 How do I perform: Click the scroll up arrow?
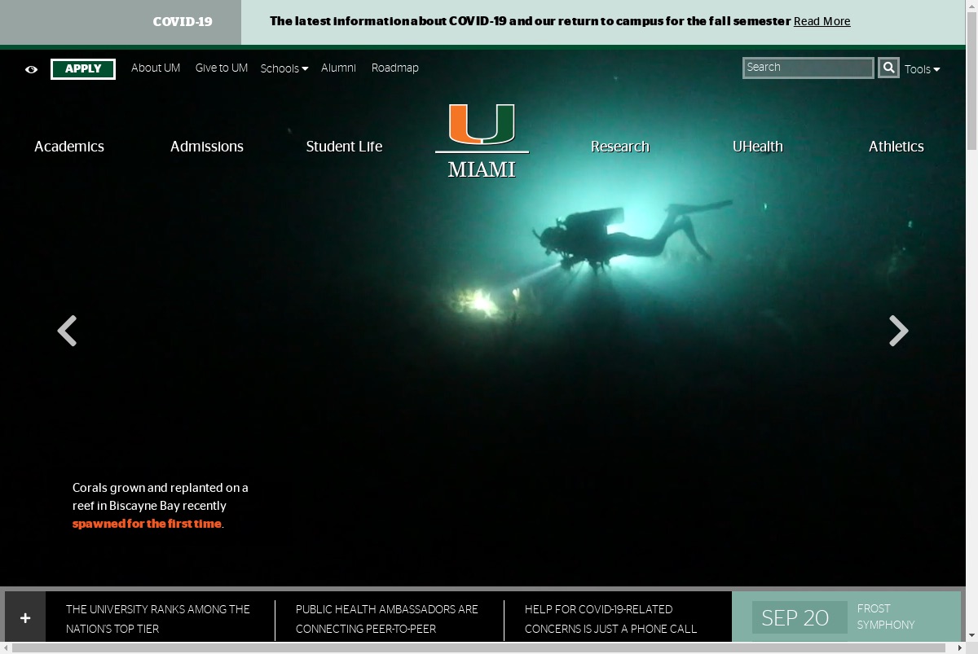point(971,7)
